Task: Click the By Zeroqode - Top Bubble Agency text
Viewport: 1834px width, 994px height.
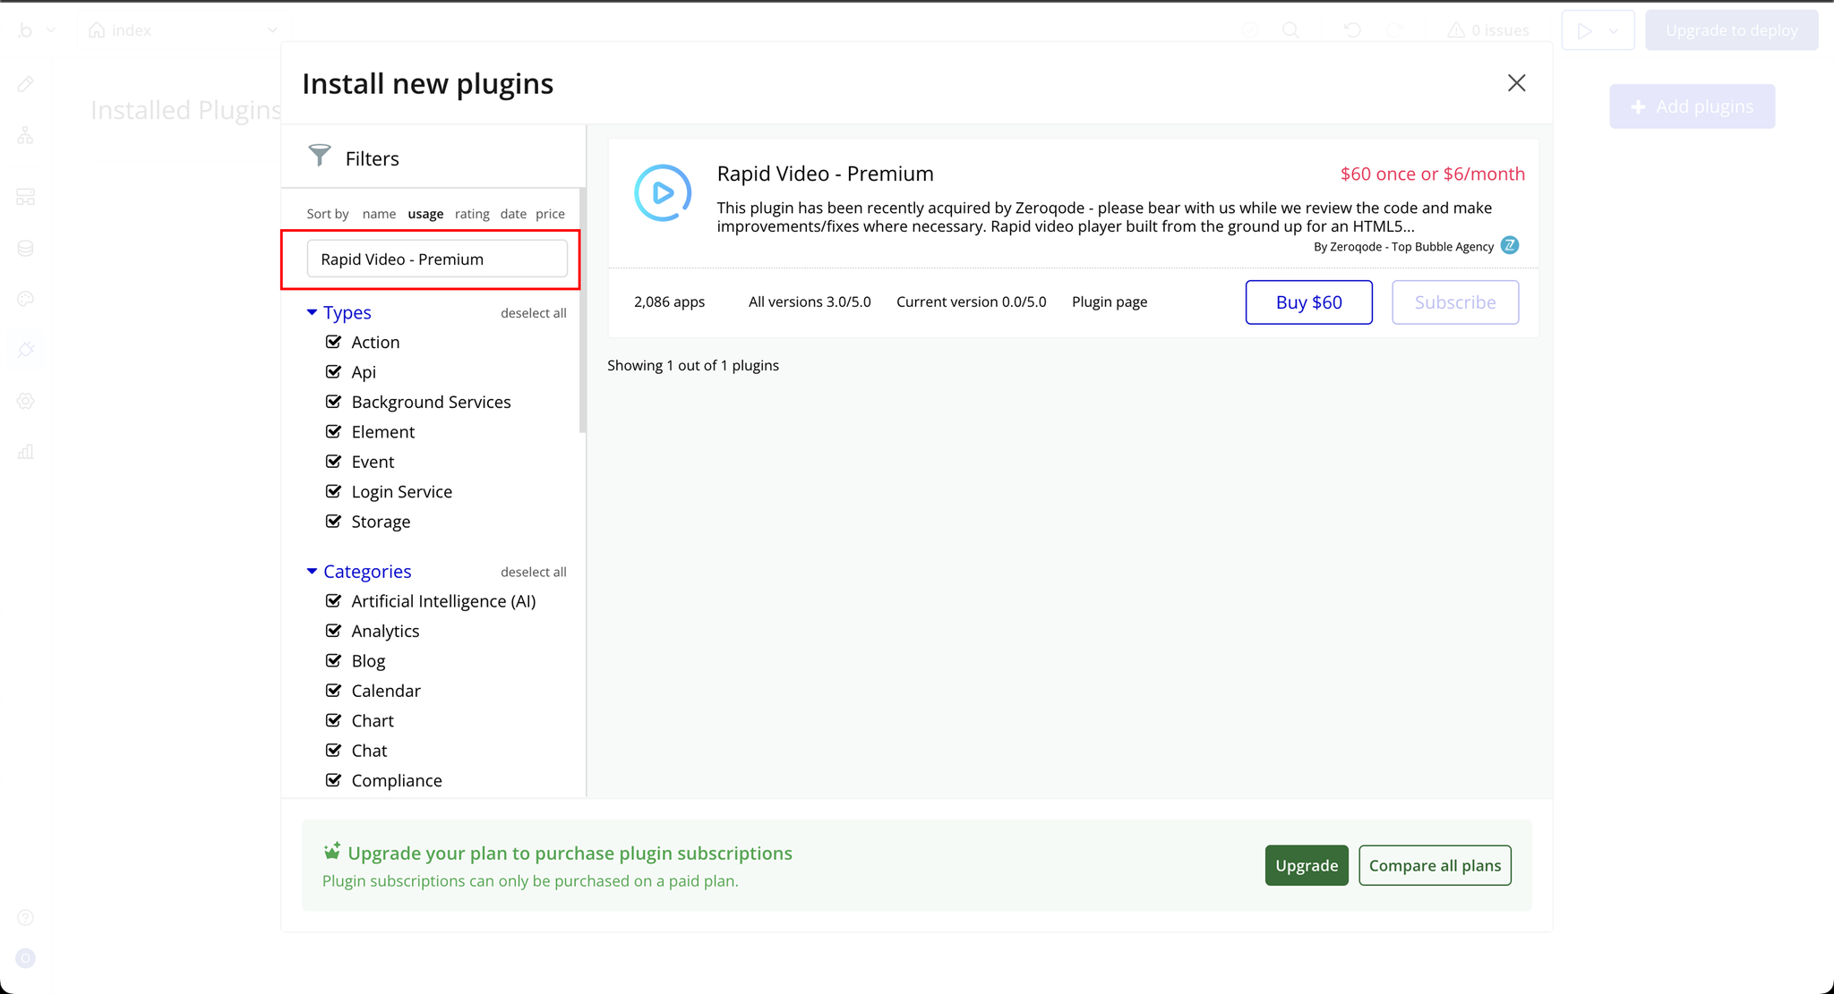Action: pos(1403,246)
